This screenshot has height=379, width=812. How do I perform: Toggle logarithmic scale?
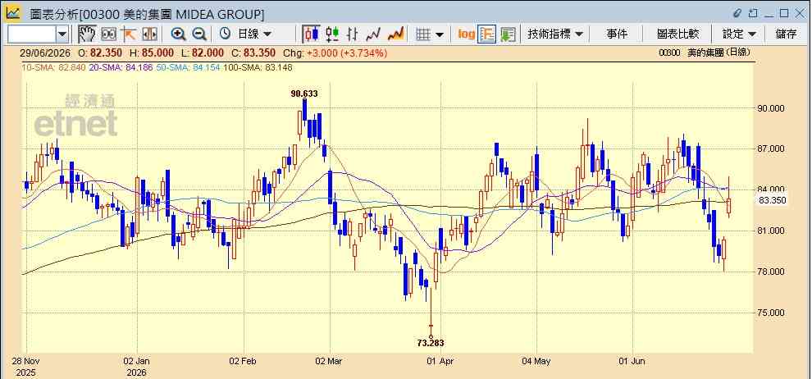[466, 34]
